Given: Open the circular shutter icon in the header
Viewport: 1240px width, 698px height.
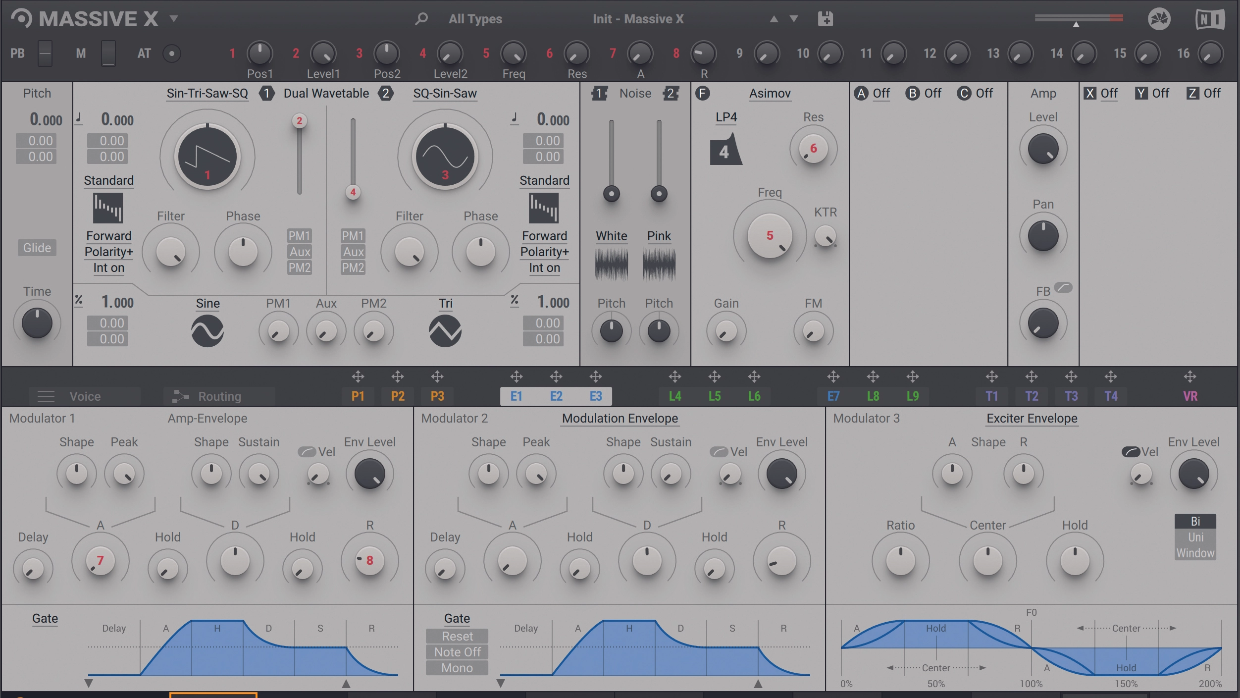Looking at the screenshot, I should coord(1159,19).
